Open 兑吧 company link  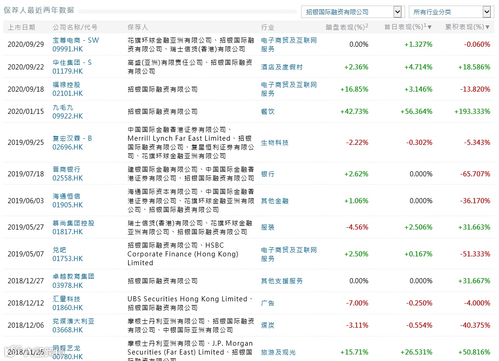59,250
